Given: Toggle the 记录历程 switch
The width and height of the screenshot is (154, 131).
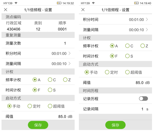Looking at the screenshot, I should click(x=143, y=99).
